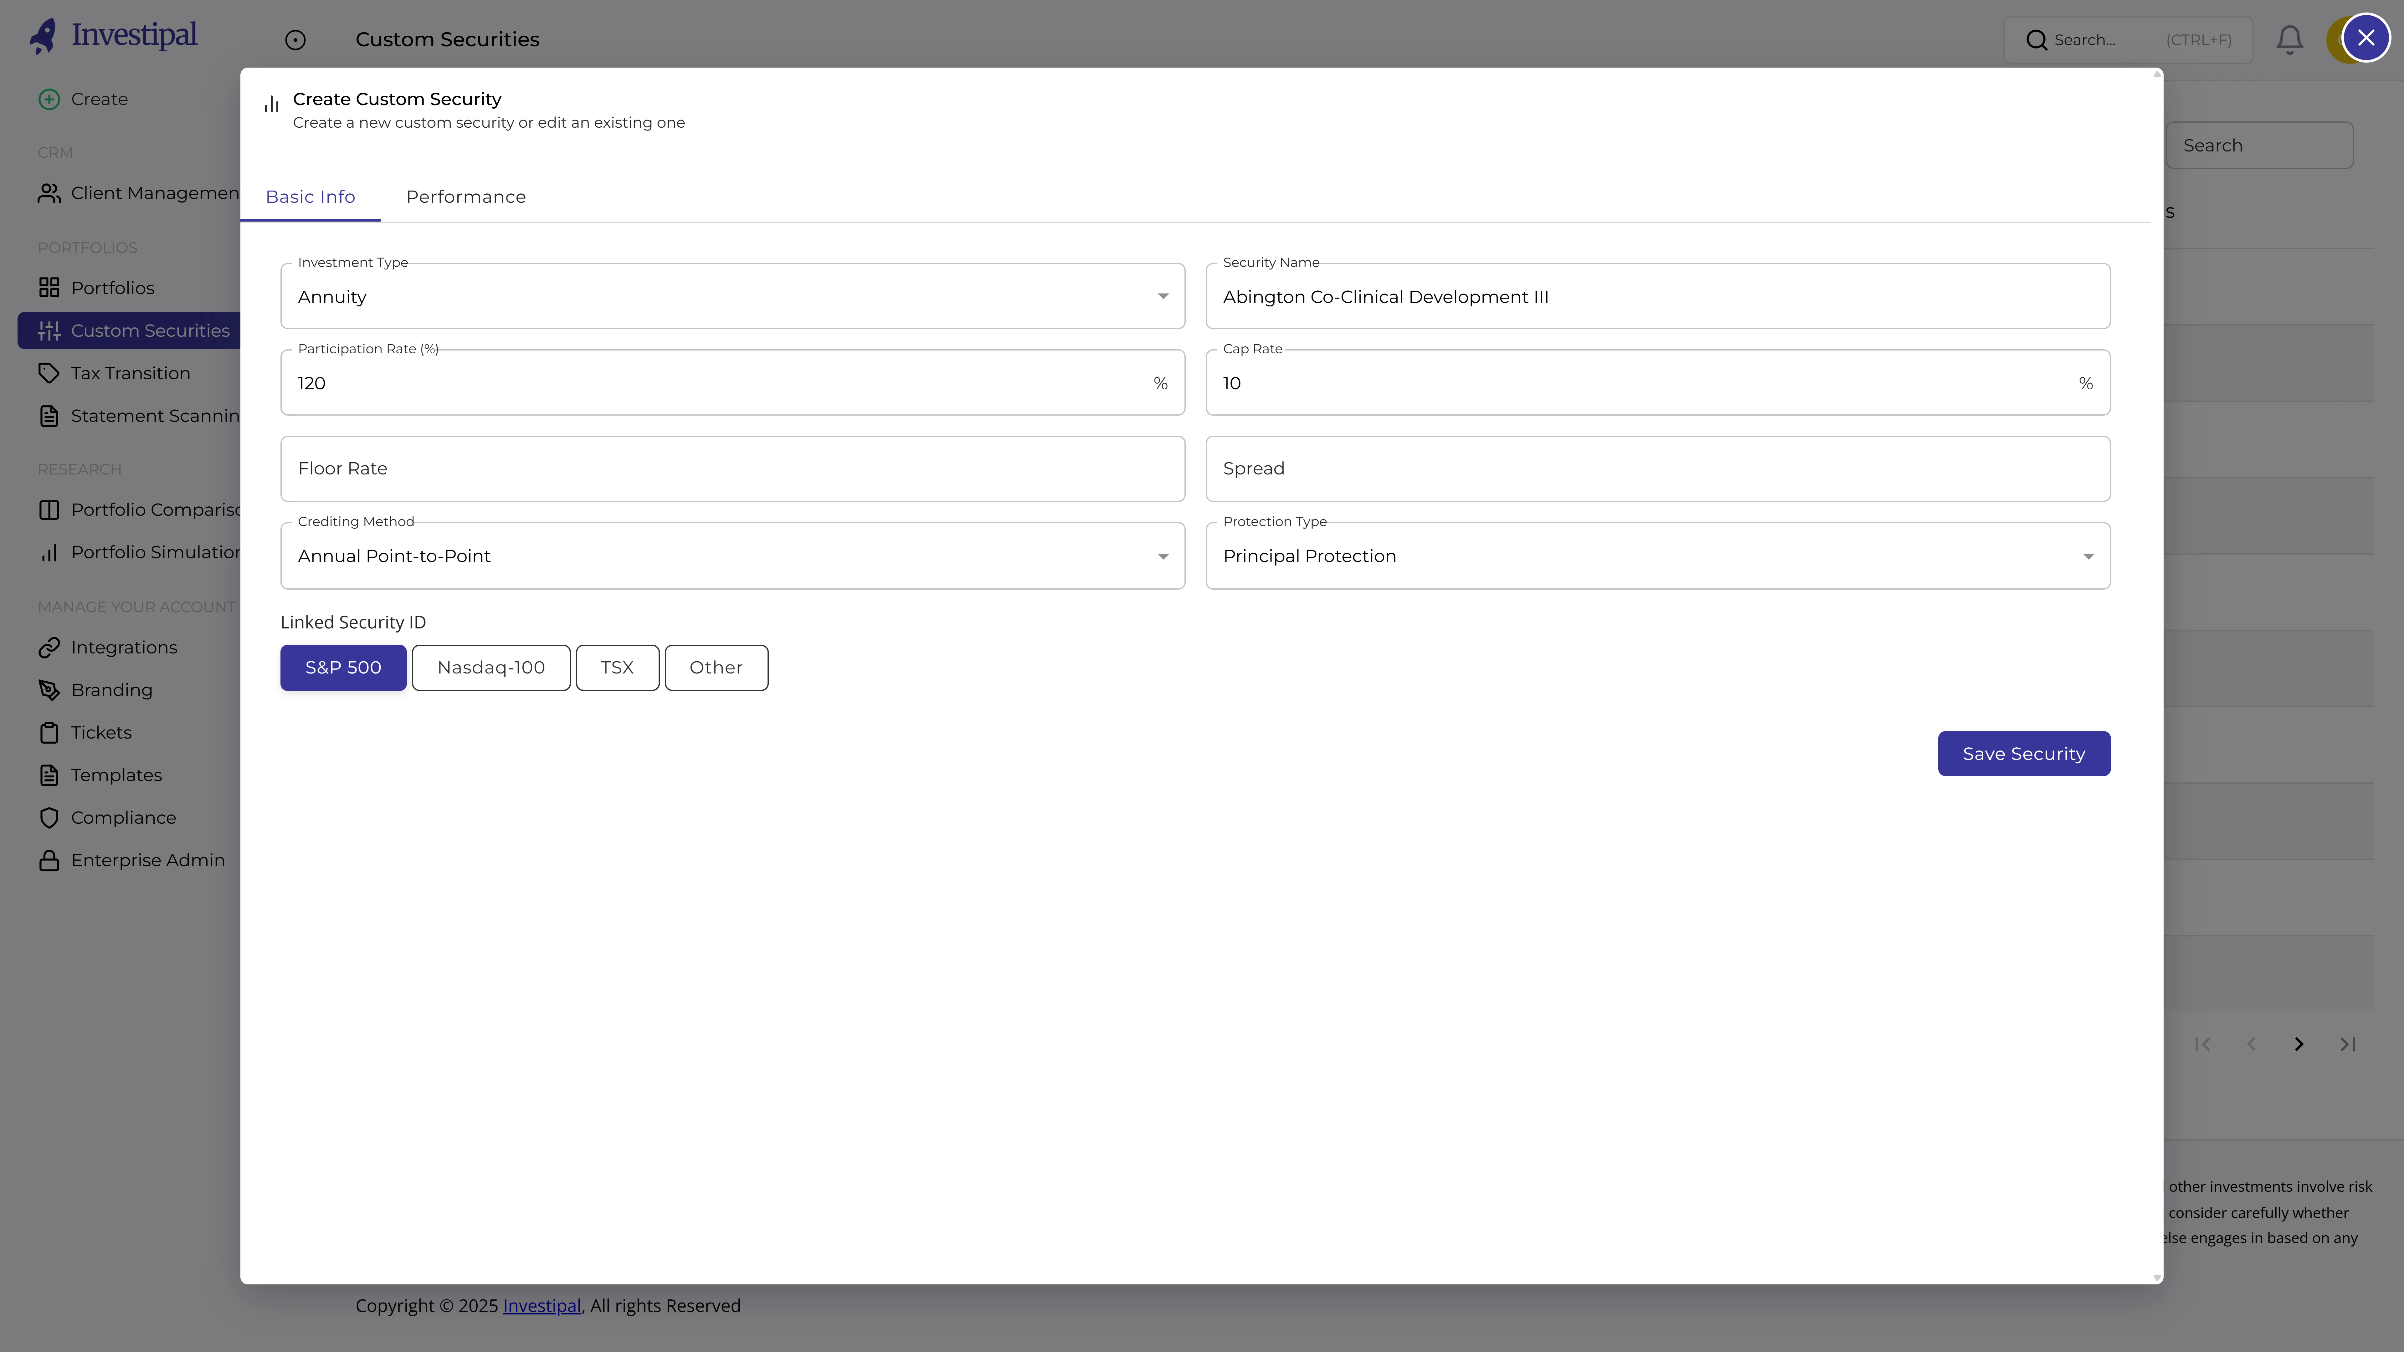Image resolution: width=2404 pixels, height=1352 pixels.
Task: Click the Portfolios grid icon
Action: [x=49, y=287]
